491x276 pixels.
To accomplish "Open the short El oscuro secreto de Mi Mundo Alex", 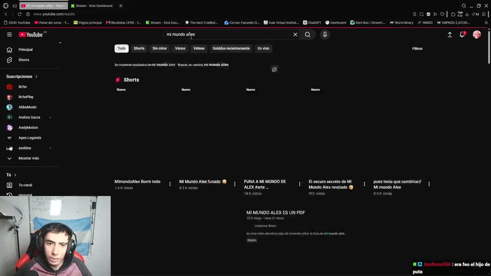I will point(331,184).
